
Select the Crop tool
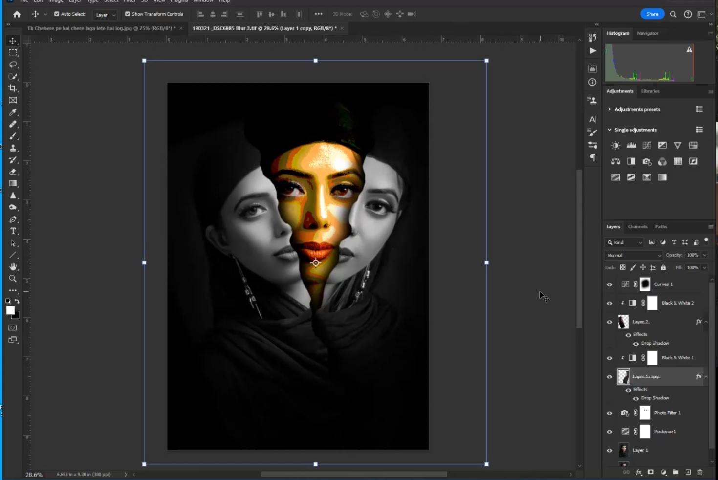pos(13,88)
